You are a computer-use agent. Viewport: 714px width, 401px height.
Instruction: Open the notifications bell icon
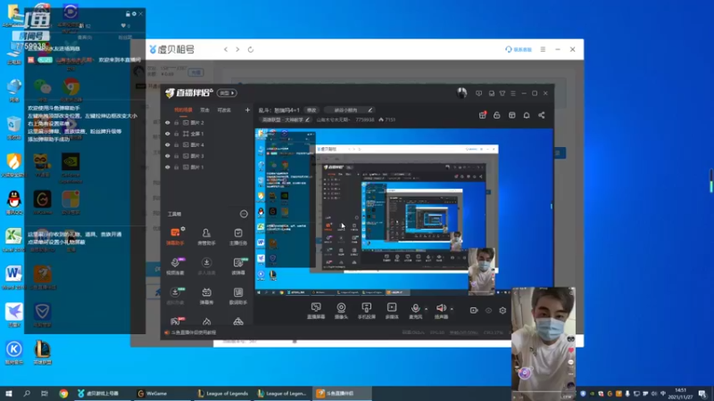[x=527, y=116]
